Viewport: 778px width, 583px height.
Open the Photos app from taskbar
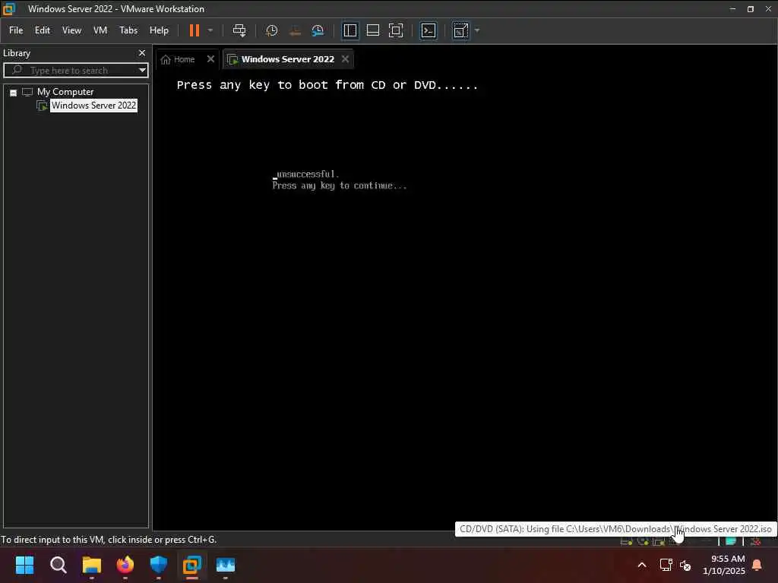point(226,565)
